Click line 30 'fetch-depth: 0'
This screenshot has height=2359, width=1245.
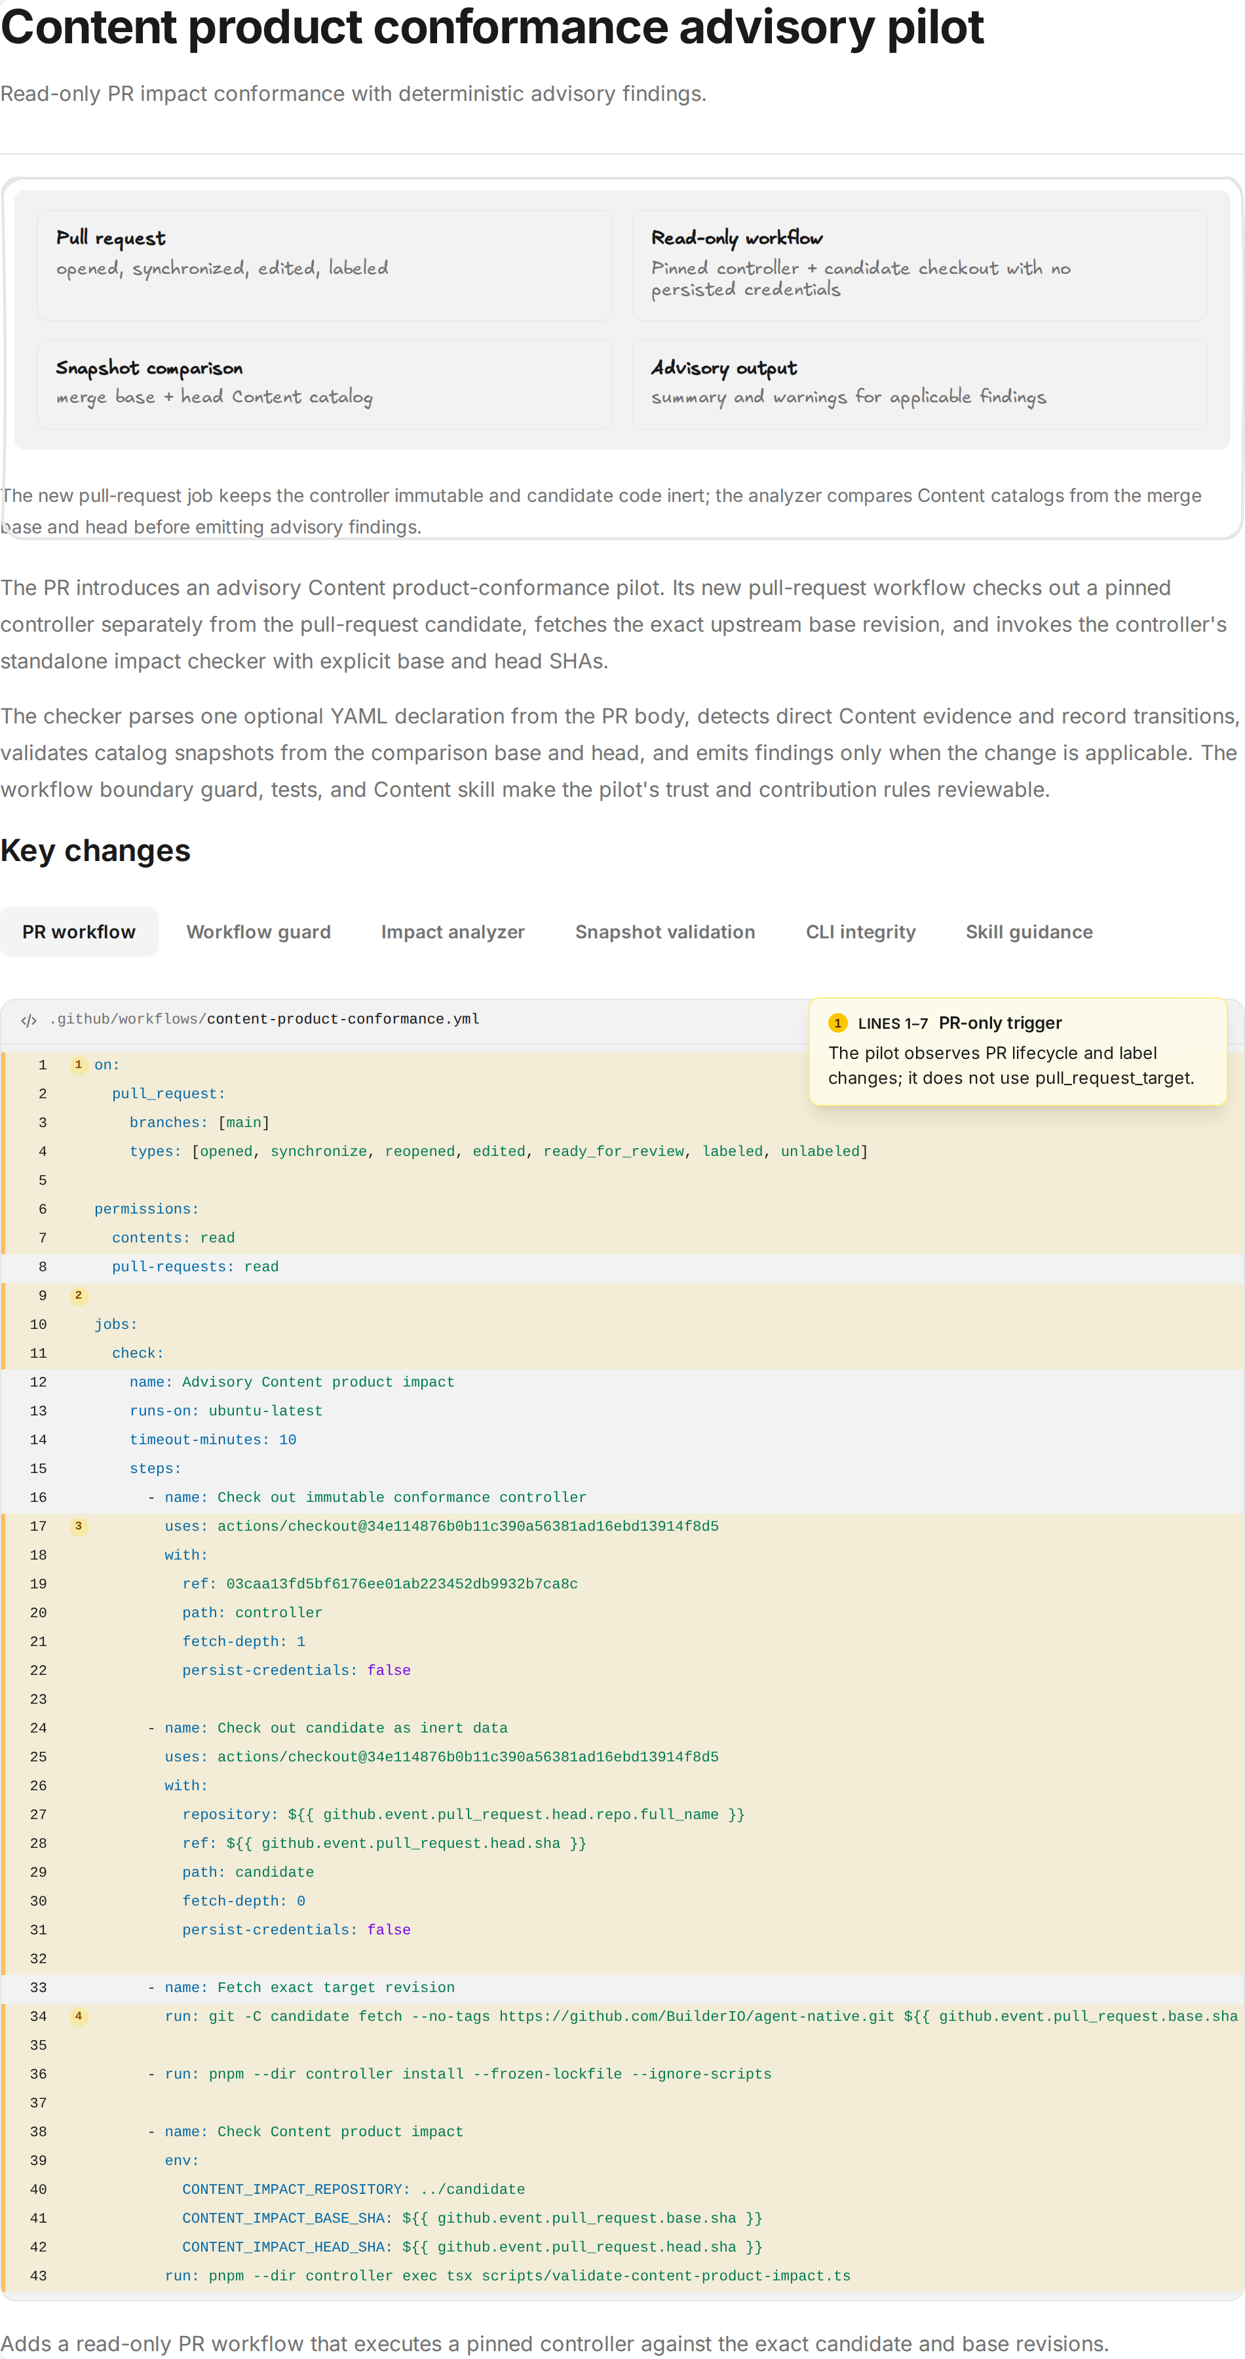(244, 1901)
